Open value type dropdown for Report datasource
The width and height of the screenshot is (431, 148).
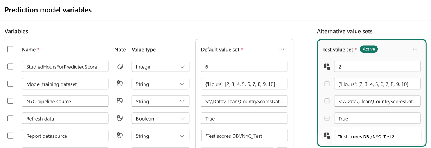click(x=160, y=136)
